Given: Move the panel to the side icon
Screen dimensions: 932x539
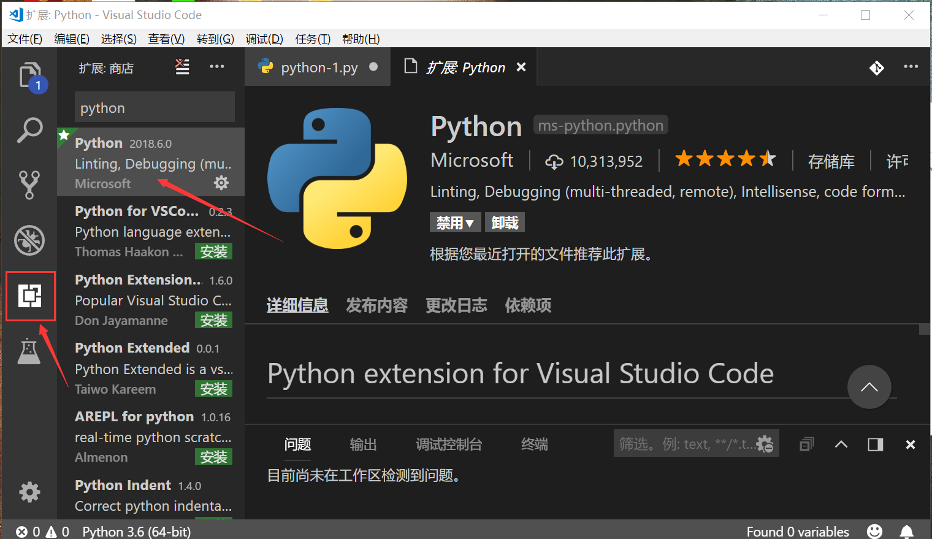Looking at the screenshot, I should coord(876,444).
